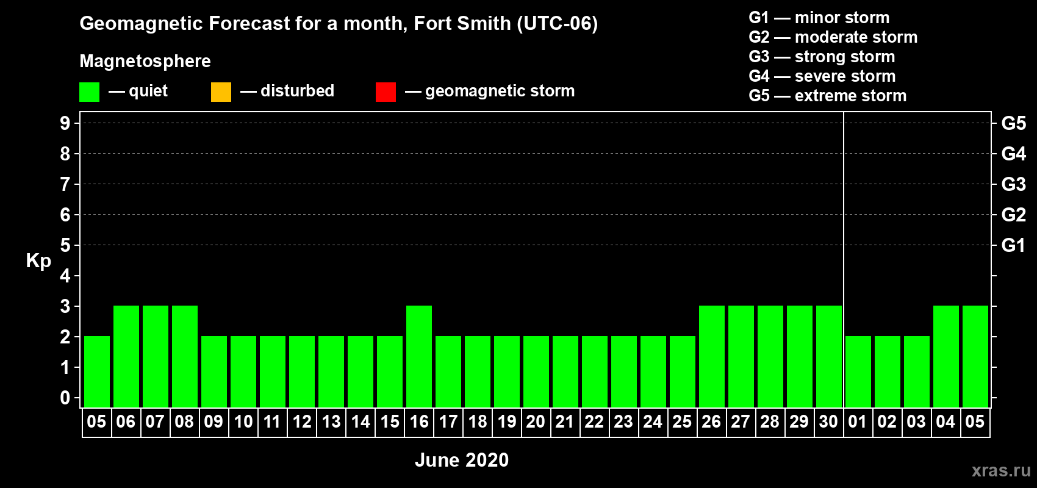Click the date label 04 on the axis
Image resolution: width=1037 pixels, height=488 pixels.
tap(945, 422)
